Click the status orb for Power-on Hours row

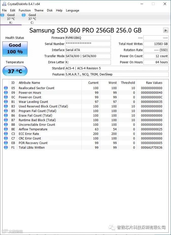[x=6, y=92]
